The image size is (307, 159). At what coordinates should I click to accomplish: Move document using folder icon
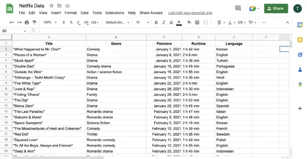[x=59, y=6]
